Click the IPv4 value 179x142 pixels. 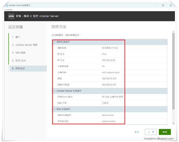point(104,54)
